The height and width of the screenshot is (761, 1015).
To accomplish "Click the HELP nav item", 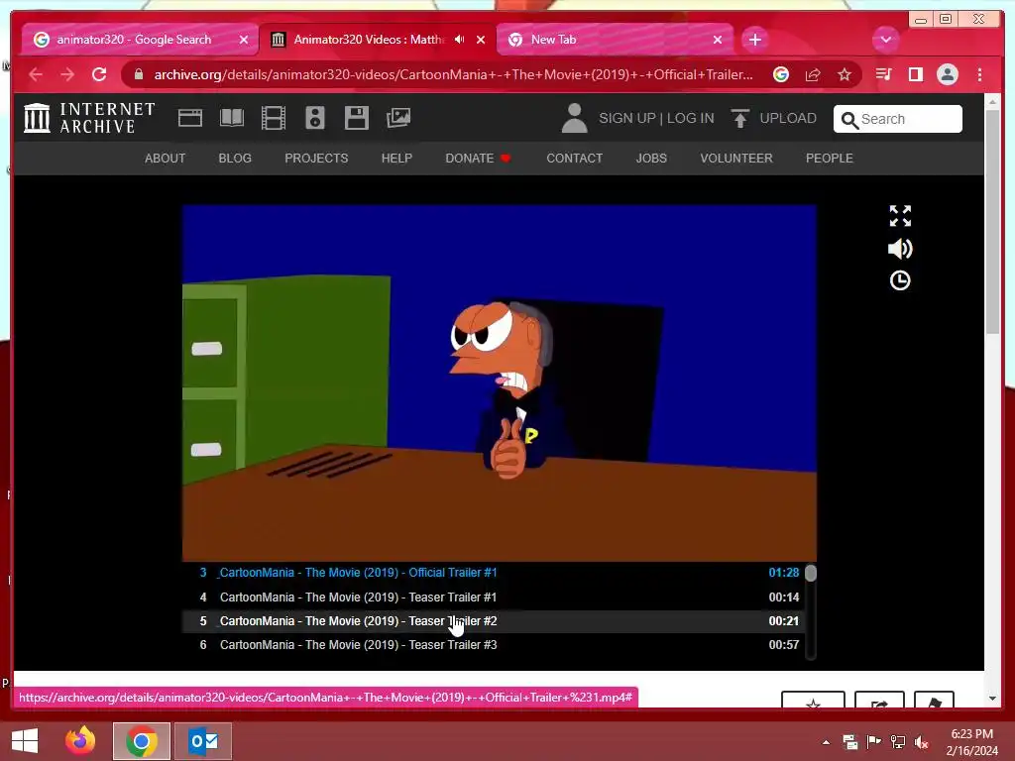I will pyautogui.click(x=396, y=158).
